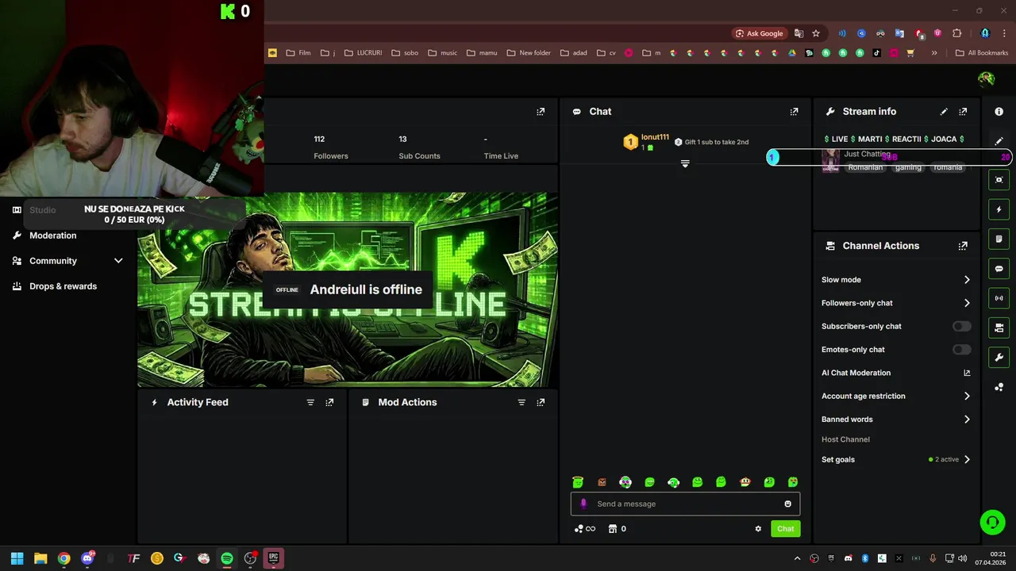Open Mod Actions filter options
The width and height of the screenshot is (1016, 571).
click(521, 402)
